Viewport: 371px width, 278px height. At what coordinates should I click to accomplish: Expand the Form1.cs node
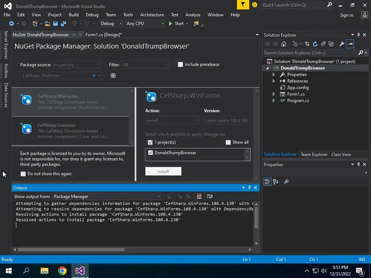tap(274, 94)
